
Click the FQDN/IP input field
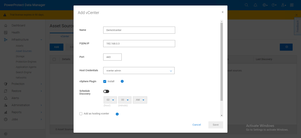click(139, 44)
